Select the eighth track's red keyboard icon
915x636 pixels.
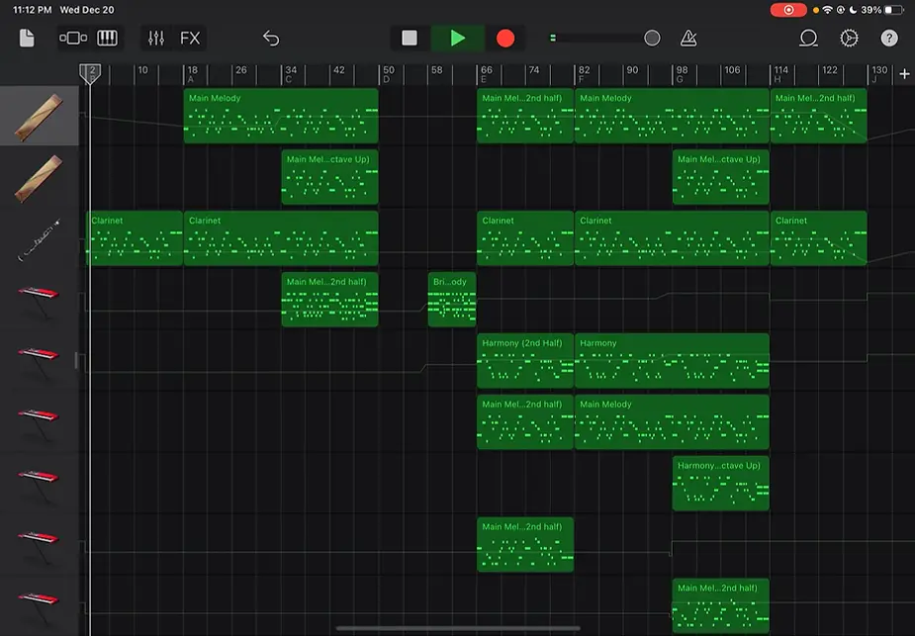point(40,545)
